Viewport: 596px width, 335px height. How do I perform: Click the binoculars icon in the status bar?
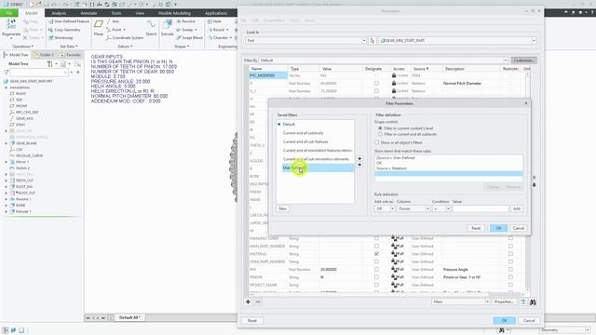pos(502,330)
